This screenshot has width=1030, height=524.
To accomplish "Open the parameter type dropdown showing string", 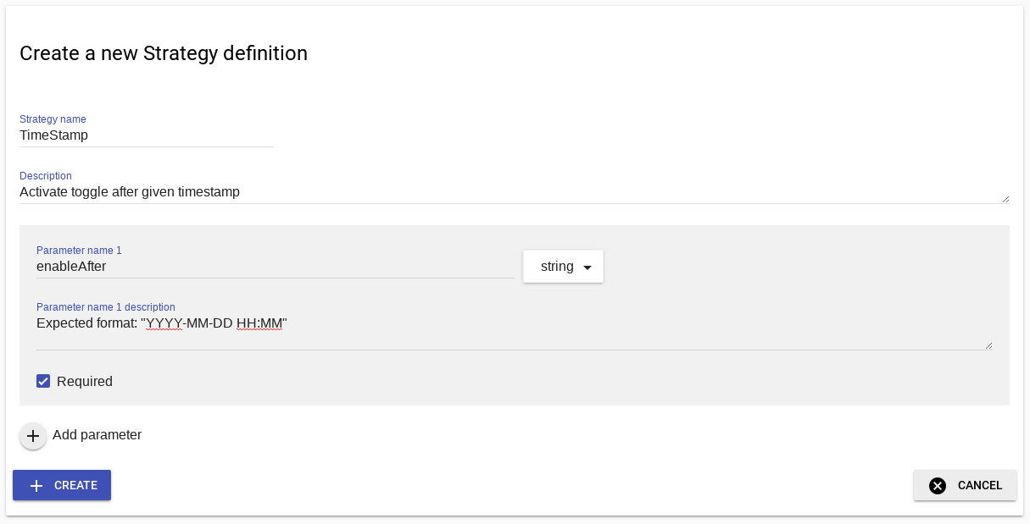I will [x=563, y=266].
